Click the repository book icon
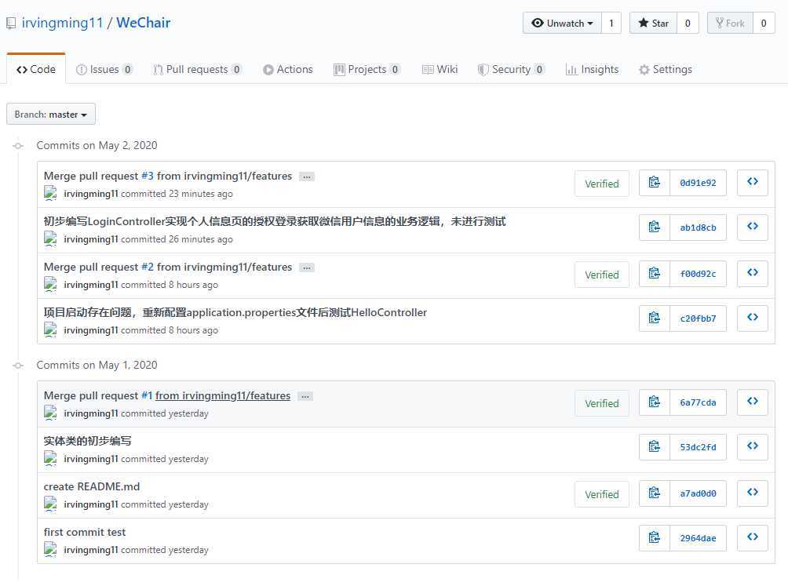The height and width of the screenshot is (586, 788). (11, 23)
